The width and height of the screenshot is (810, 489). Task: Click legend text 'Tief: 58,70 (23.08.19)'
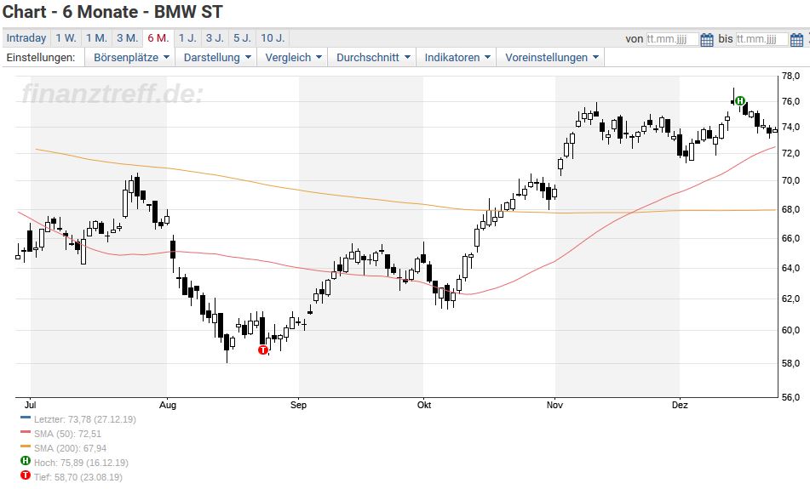tap(78, 477)
